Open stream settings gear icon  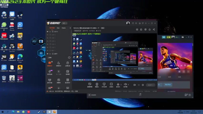coord(143,85)
